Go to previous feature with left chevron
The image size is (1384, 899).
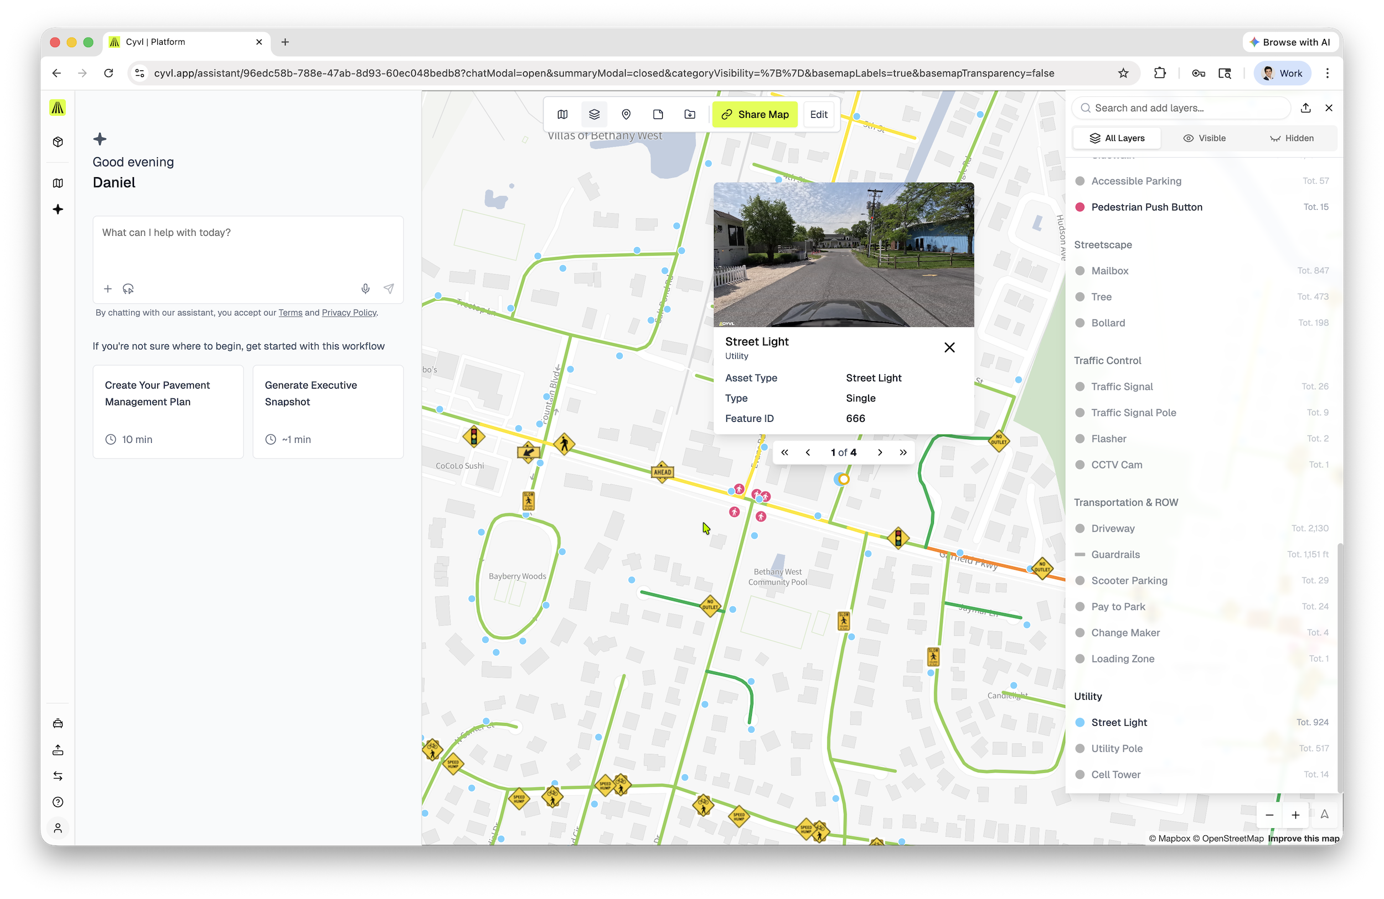point(808,452)
